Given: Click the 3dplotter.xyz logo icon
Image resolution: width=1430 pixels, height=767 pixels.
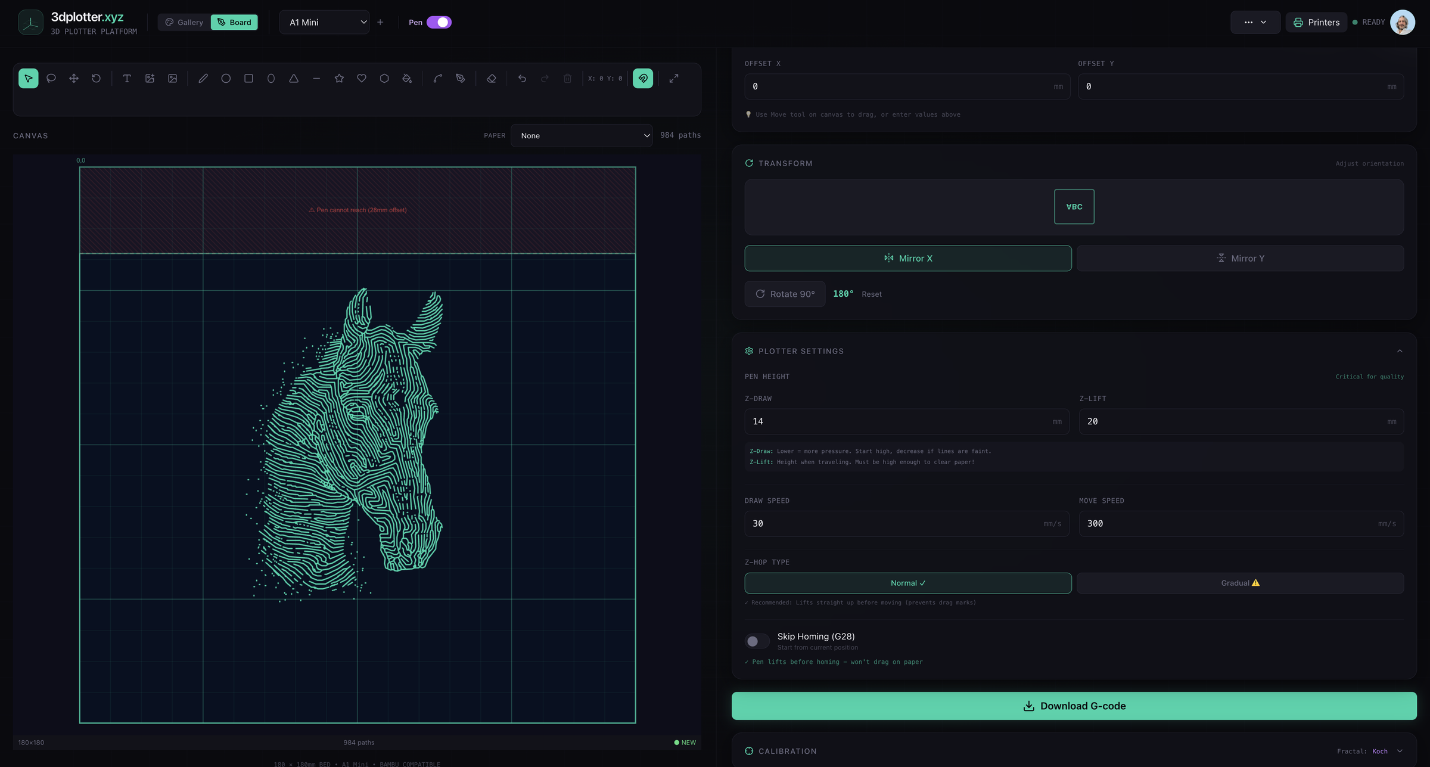Looking at the screenshot, I should (30, 23).
